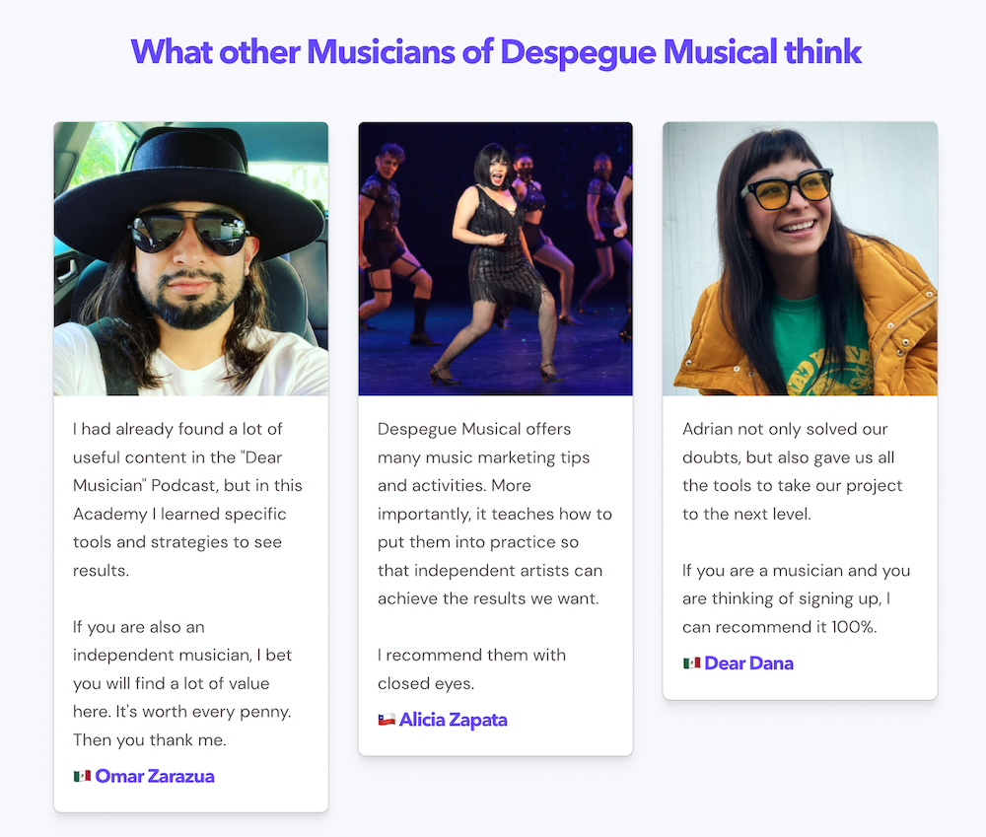Click the Mexican flag beside Omar Zarazua
The height and width of the screenshot is (837, 986).
click(82, 776)
